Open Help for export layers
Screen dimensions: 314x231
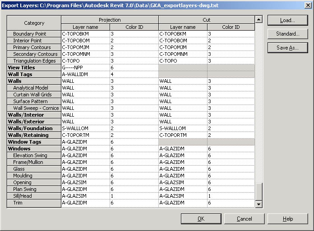point(288,219)
